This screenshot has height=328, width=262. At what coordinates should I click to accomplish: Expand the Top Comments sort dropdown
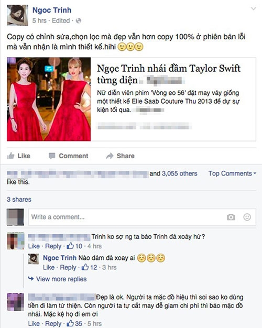coord(232,173)
